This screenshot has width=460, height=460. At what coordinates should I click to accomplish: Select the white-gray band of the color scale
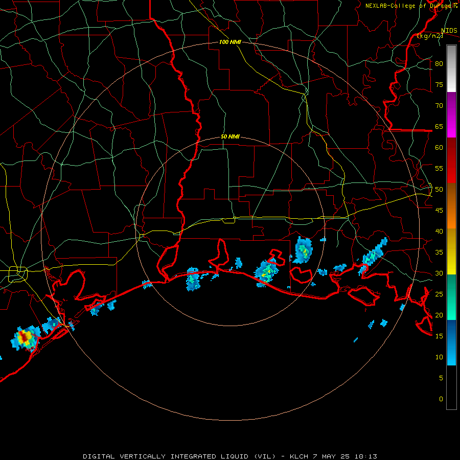tap(451, 68)
